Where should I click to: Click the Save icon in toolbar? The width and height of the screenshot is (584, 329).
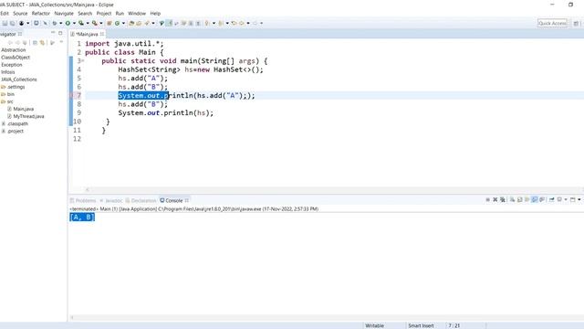5,23
